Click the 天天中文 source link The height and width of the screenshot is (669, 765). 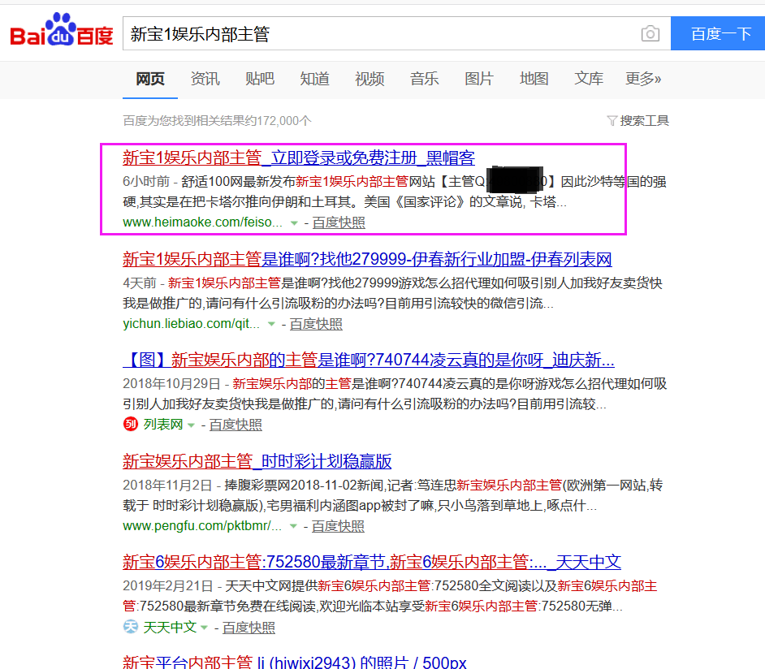tap(170, 627)
